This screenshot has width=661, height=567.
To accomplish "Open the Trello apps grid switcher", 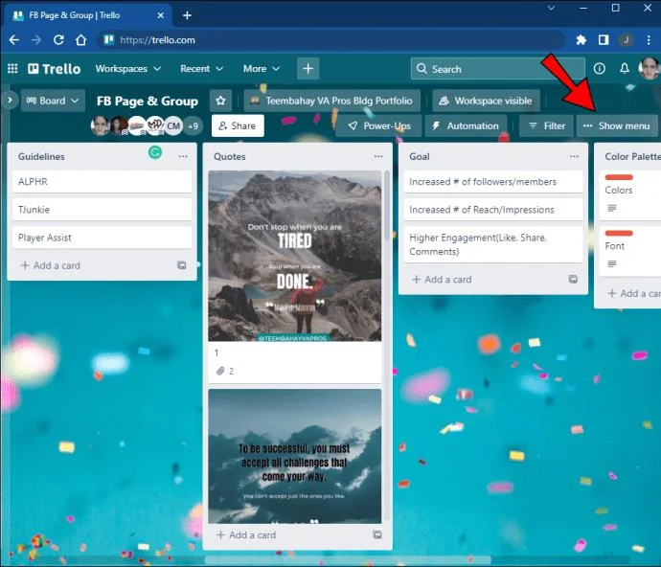I will (12, 68).
